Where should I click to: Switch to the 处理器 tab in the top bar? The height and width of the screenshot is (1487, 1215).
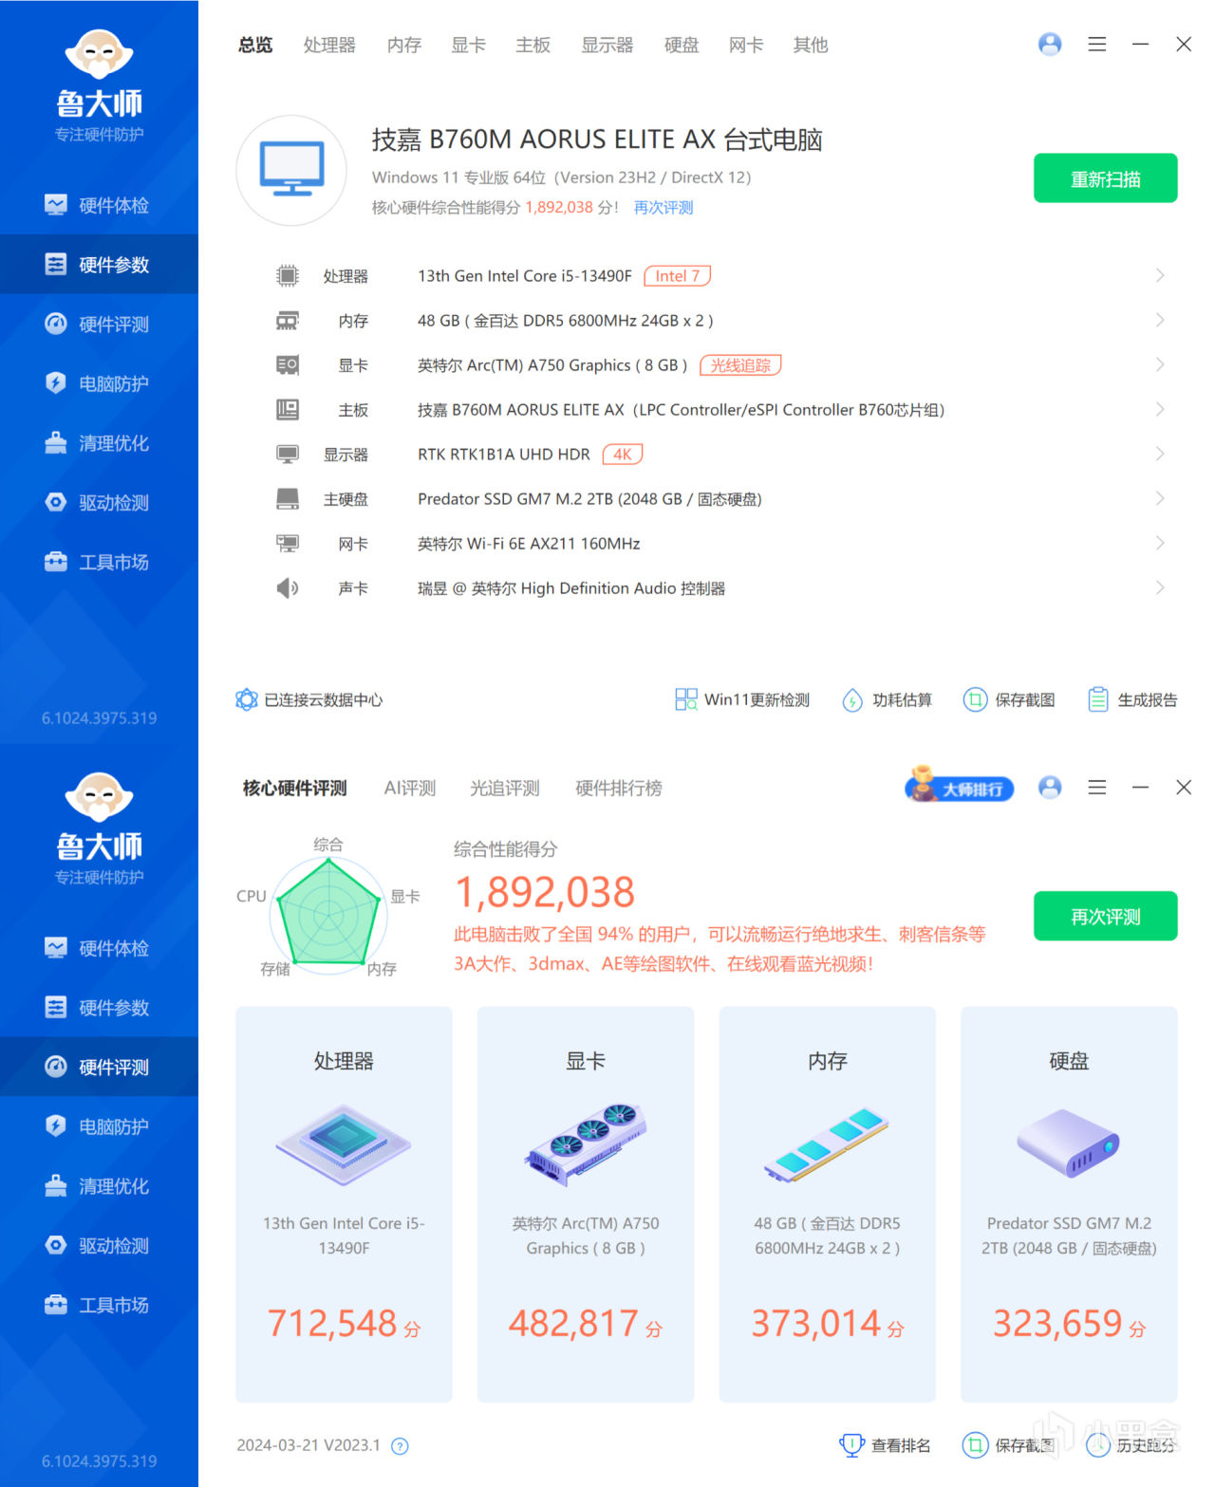pos(329,45)
